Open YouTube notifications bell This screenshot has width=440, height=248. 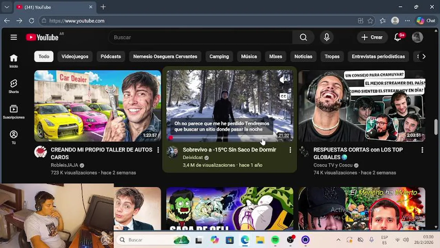pos(398,37)
